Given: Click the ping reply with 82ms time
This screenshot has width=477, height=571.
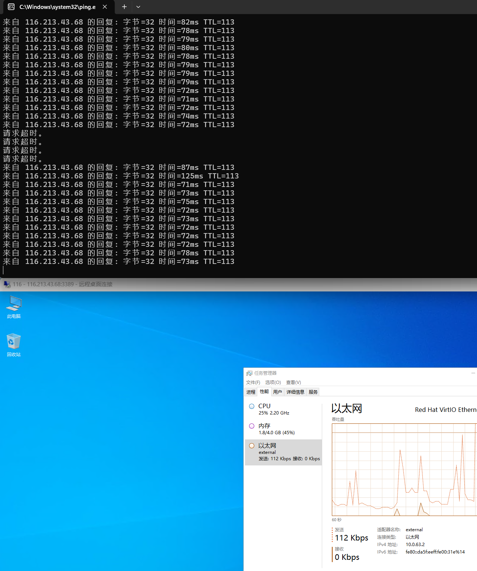Looking at the screenshot, I should click(x=119, y=22).
